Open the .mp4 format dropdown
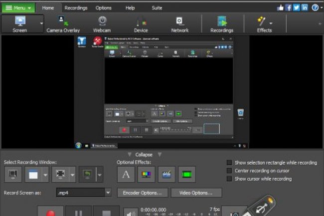Image resolution: width=324 pixels, height=216 pixels. [108, 193]
